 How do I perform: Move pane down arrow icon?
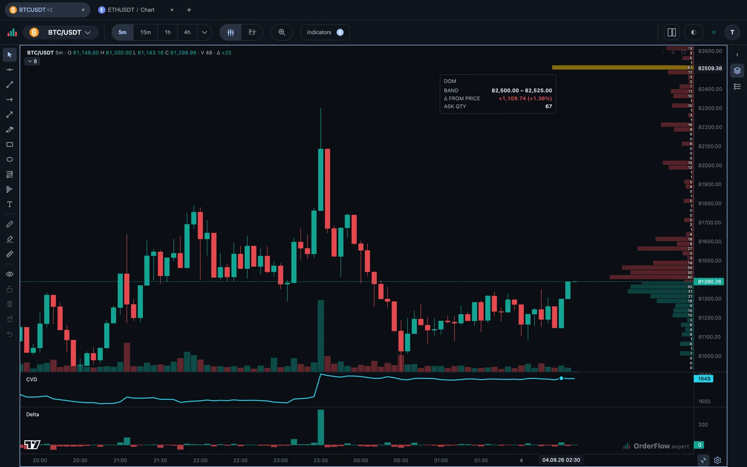[x=673, y=52]
